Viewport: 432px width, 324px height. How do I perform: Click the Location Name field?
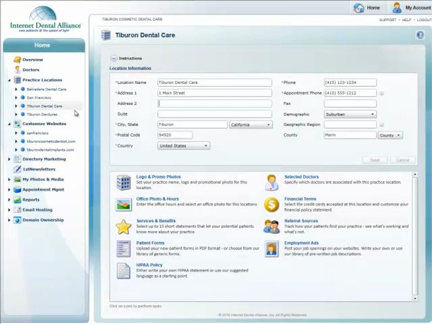click(x=215, y=83)
